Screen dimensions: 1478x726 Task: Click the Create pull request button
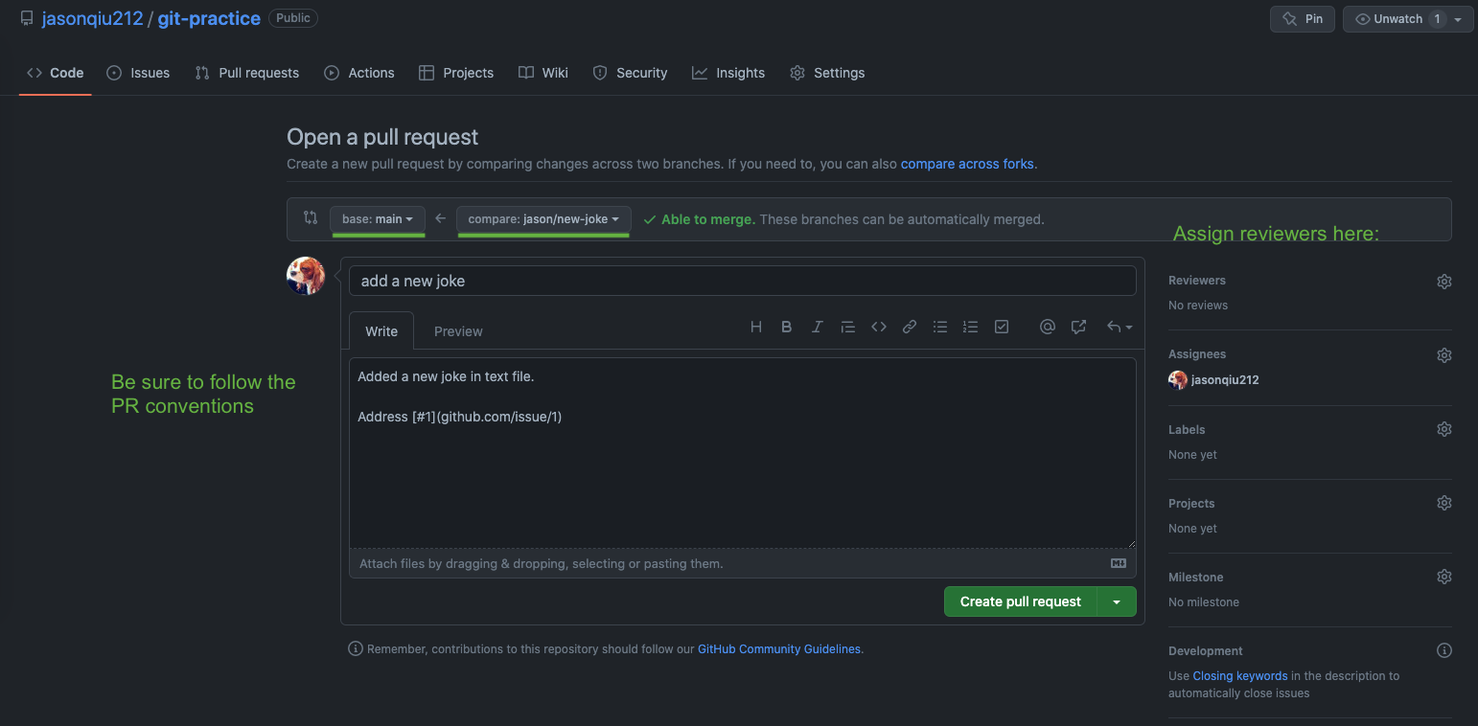1021,601
